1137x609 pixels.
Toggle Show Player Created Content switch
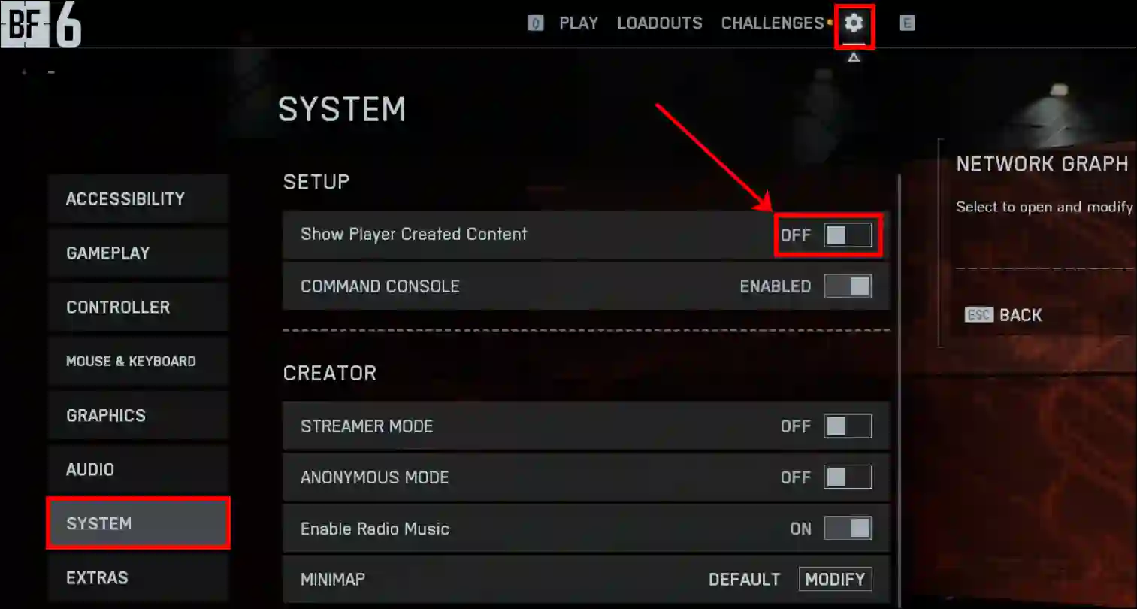[x=848, y=235]
